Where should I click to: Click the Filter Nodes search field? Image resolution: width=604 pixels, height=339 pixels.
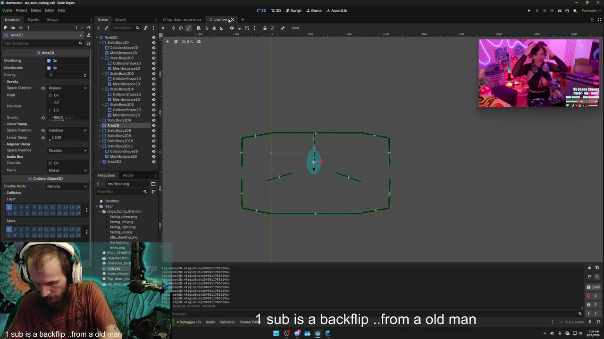click(125, 28)
